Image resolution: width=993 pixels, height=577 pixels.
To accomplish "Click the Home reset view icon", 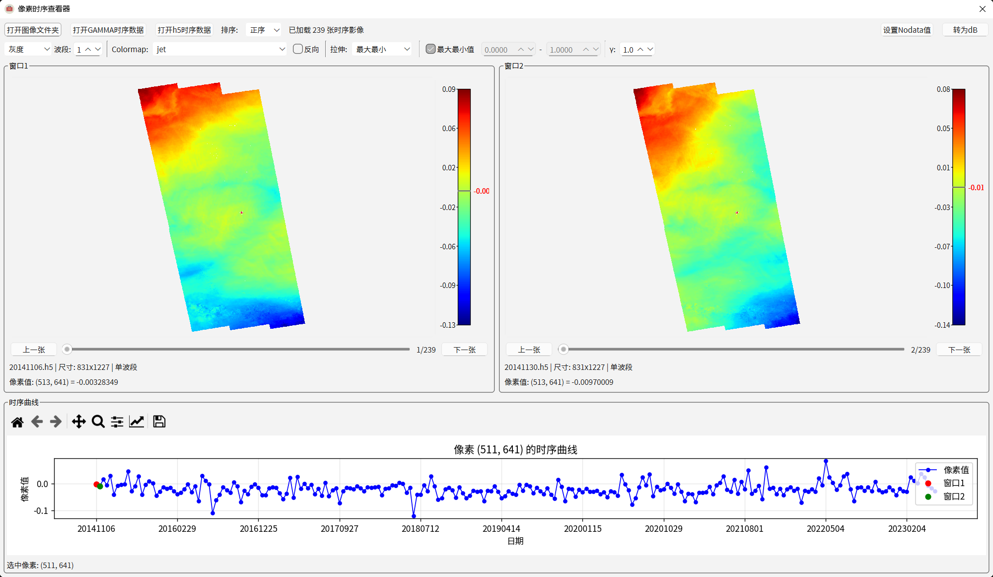I will (x=17, y=422).
